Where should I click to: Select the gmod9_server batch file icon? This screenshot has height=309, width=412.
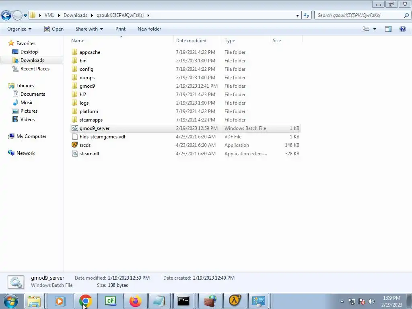[74, 128]
